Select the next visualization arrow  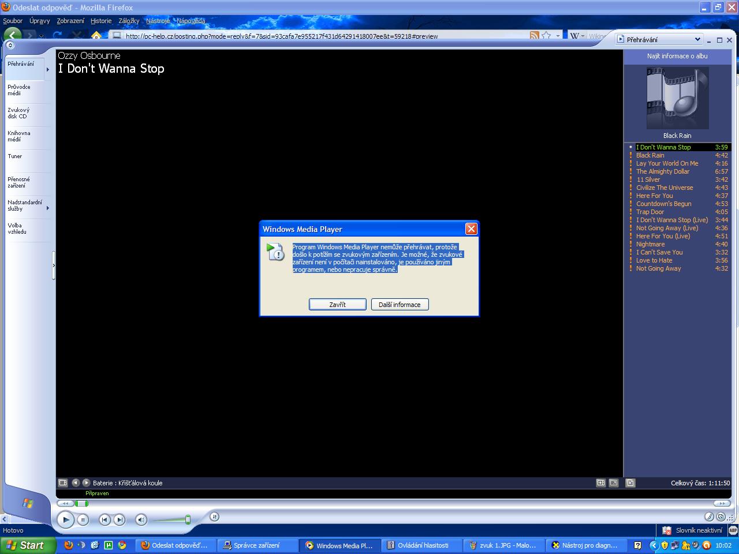[86, 483]
